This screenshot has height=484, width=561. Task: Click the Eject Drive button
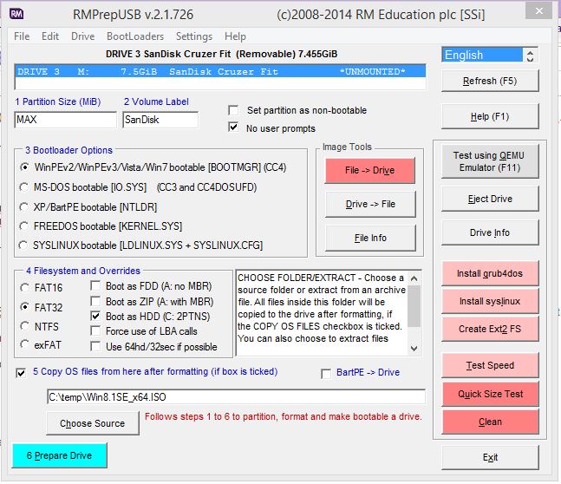490,199
